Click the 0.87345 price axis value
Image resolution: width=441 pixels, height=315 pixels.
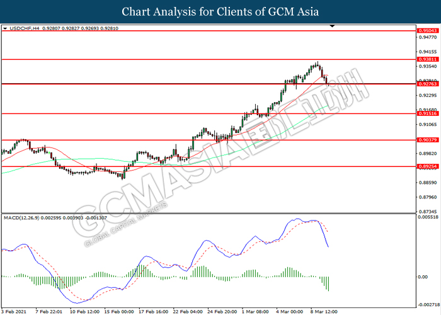click(428, 212)
